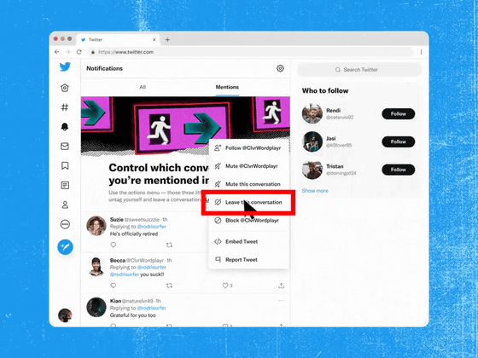Open the three-dot menu on Kian's tweet

(x=281, y=301)
